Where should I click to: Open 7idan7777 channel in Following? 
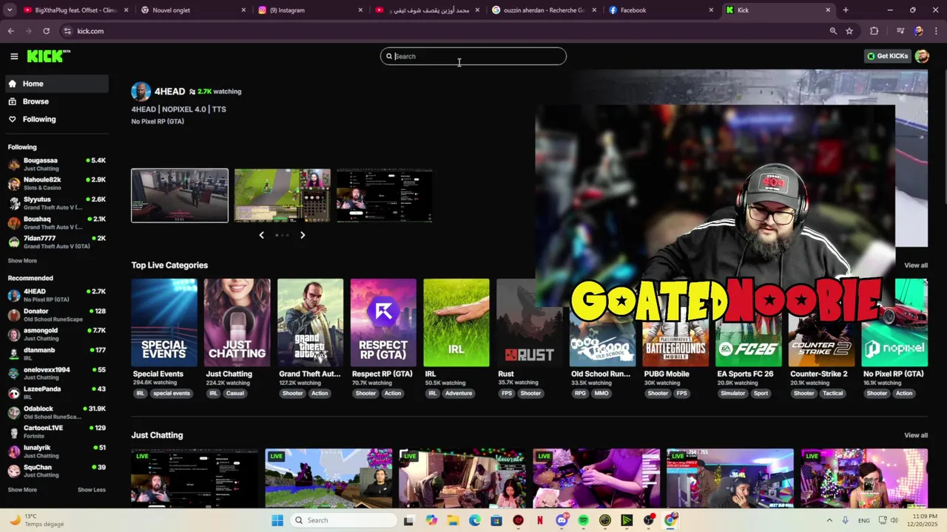(x=57, y=242)
